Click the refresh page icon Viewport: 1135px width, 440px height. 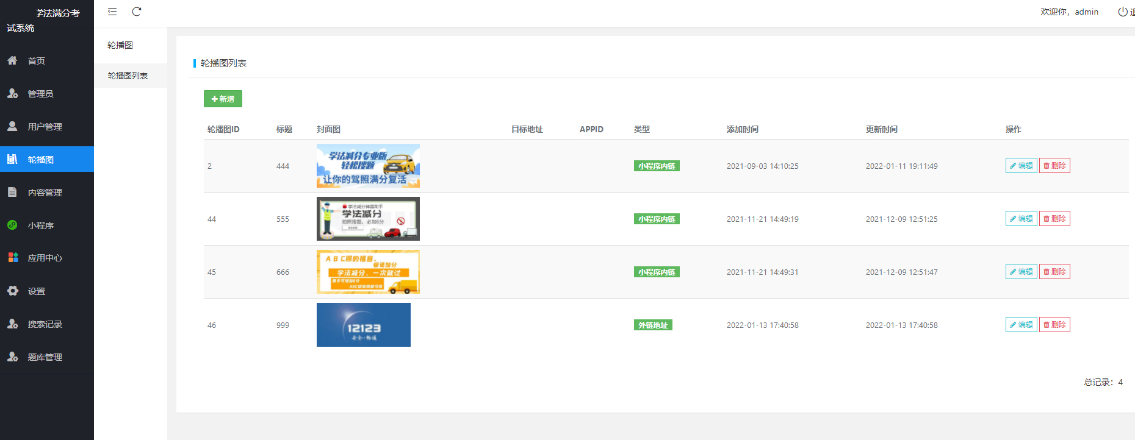coord(137,12)
